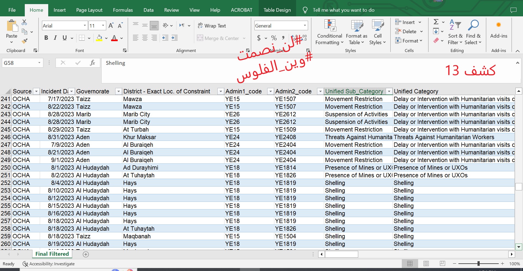The image size is (523, 271).
Task: Switch to the Page Layout tab
Action: pos(89,10)
